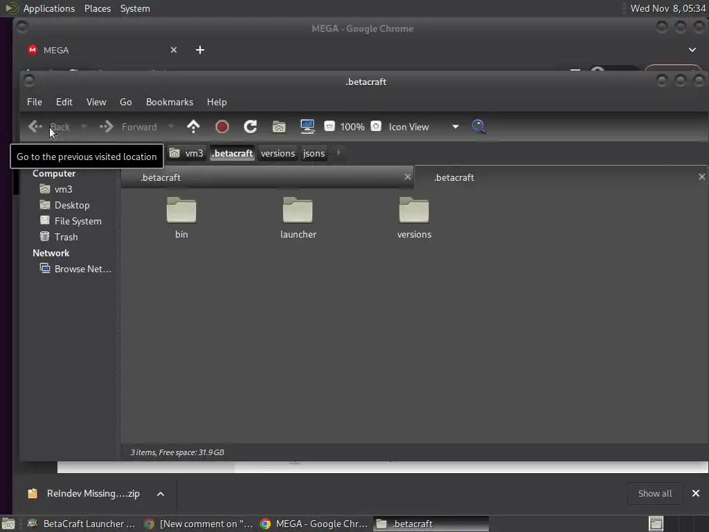Open the Applications menu
Viewport: 709px width, 532px height.
tap(49, 8)
